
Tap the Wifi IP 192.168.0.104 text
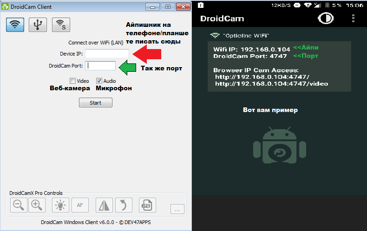click(252, 49)
